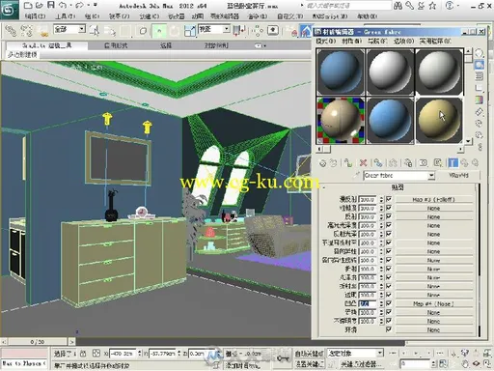
Task: Click the Unlink Selection icon
Action: 26,31
